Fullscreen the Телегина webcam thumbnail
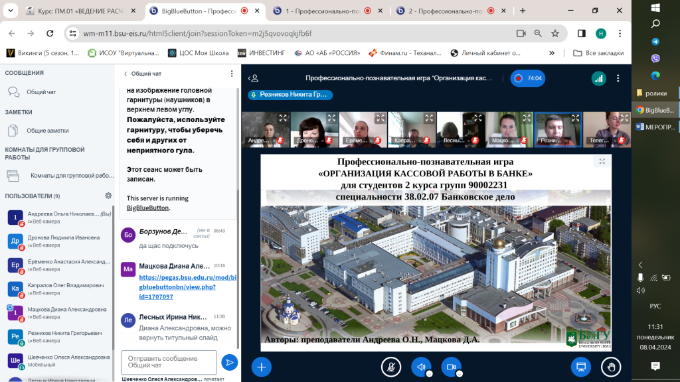This screenshot has height=382, width=680. 624,118
